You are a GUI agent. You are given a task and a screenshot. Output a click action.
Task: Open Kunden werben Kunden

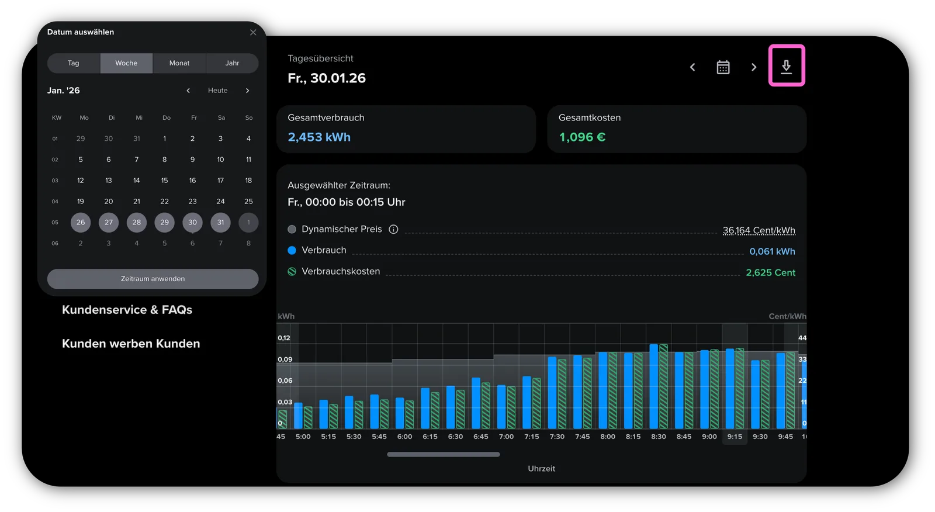click(131, 344)
